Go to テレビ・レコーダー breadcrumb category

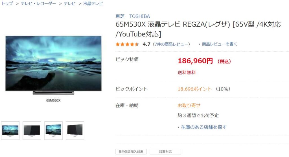[38, 3]
